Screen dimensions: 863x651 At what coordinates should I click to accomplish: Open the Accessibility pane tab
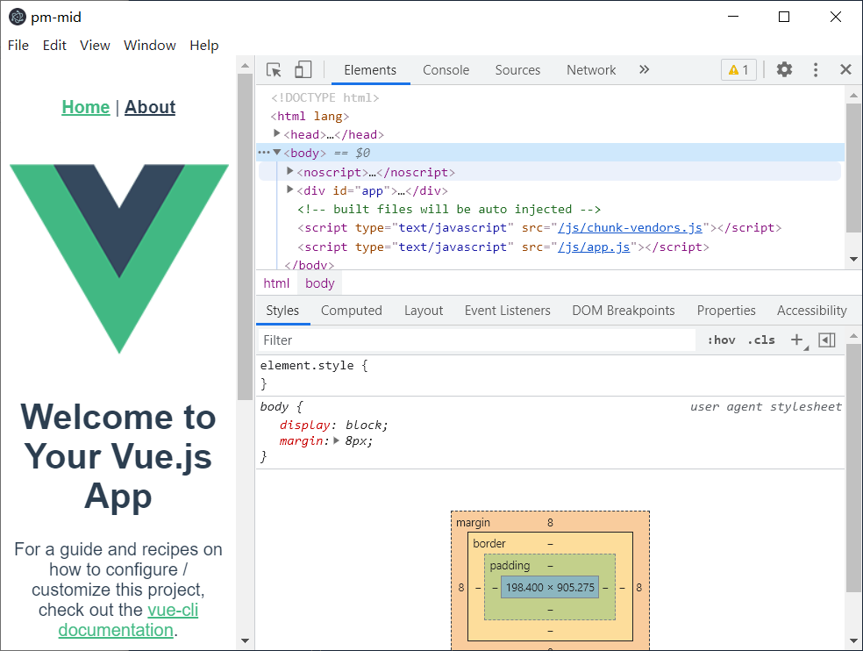(x=811, y=311)
